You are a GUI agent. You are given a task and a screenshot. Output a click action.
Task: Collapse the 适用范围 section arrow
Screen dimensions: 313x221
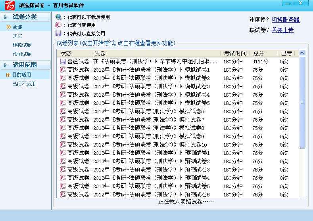(6, 65)
